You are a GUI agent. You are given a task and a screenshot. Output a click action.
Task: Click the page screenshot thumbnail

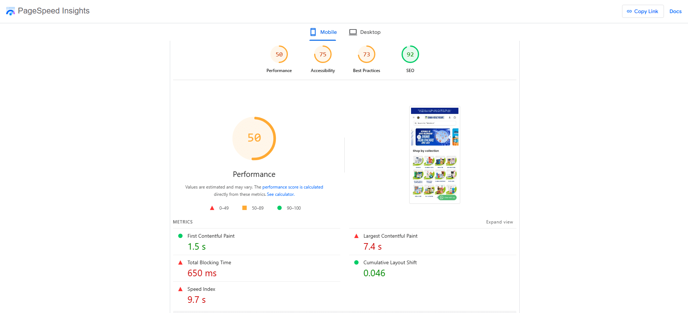click(x=434, y=155)
